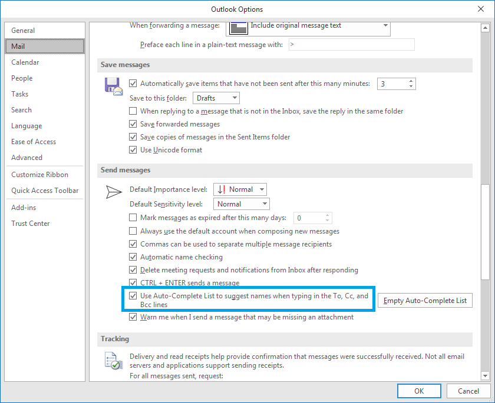Click the Send messages paper plane icon

(x=114, y=192)
